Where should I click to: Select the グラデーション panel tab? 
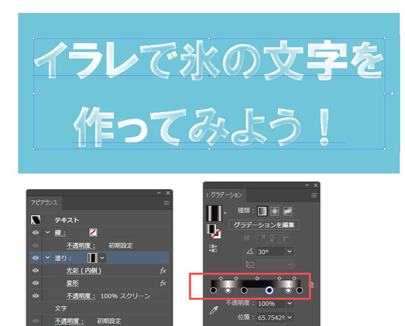tap(226, 195)
